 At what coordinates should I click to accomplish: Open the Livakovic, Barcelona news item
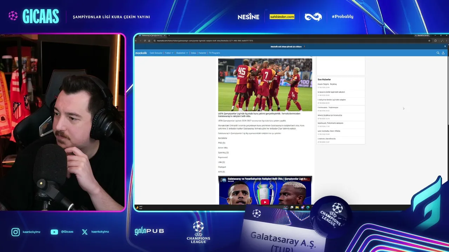coord(327,139)
